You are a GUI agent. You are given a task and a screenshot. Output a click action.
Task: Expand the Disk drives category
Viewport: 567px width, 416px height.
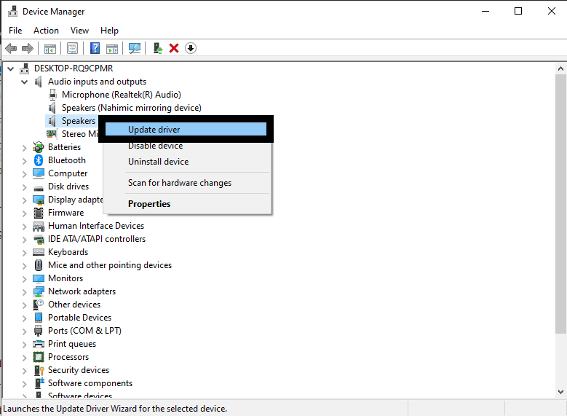(x=24, y=187)
